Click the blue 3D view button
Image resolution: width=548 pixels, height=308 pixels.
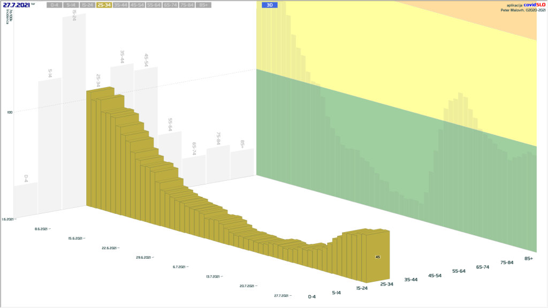click(x=270, y=5)
